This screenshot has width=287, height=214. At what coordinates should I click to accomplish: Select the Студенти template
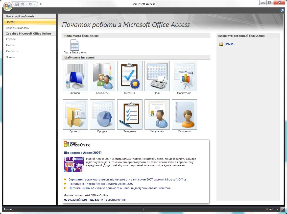[184, 116]
